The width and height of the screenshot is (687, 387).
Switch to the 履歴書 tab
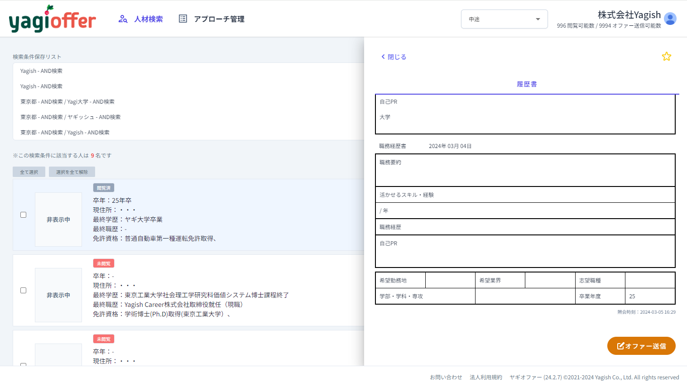click(527, 84)
